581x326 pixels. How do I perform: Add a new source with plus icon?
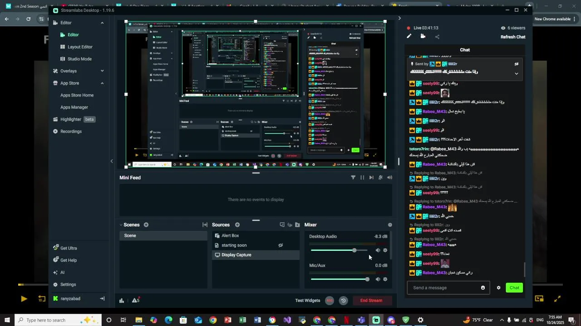click(237, 225)
